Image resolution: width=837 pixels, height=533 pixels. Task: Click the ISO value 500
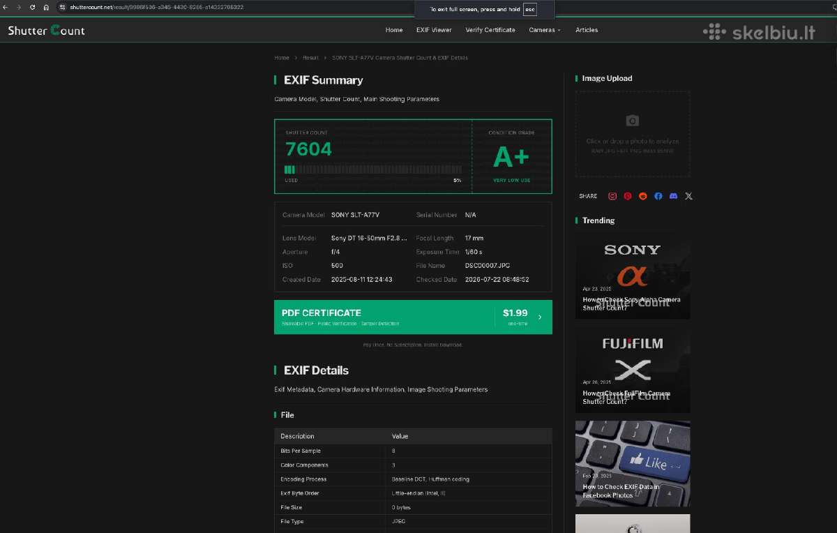click(337, 266)
